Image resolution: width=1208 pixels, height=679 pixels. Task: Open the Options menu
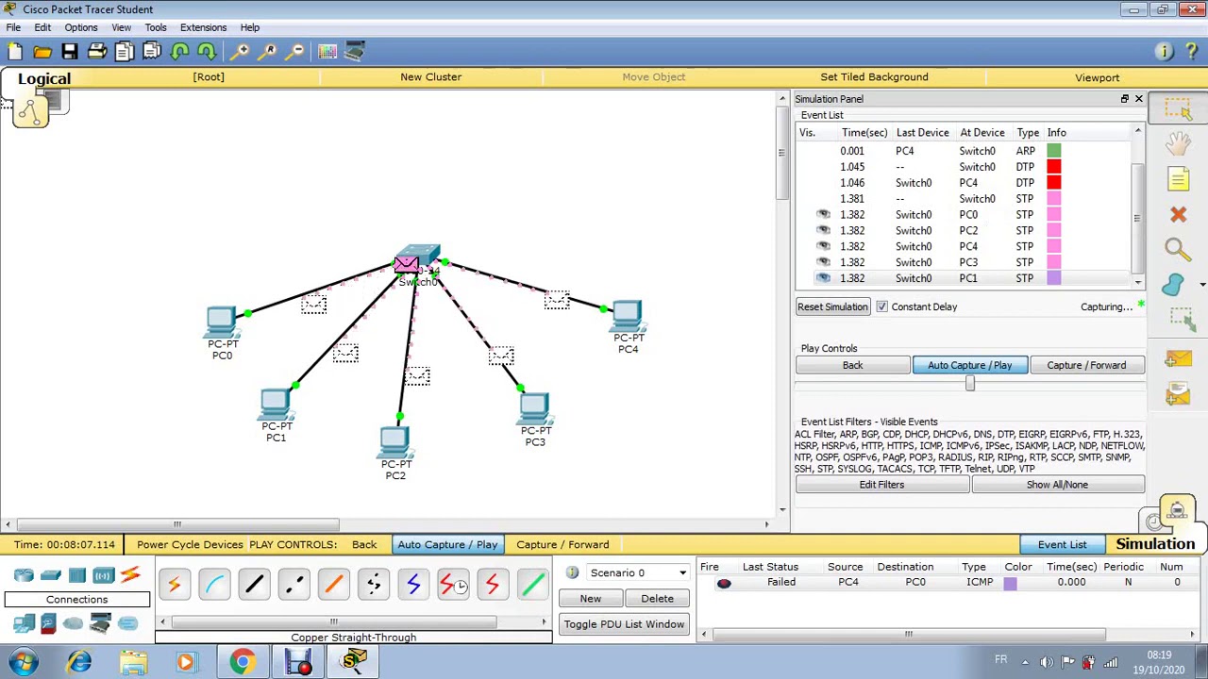[x=81, y=27]
